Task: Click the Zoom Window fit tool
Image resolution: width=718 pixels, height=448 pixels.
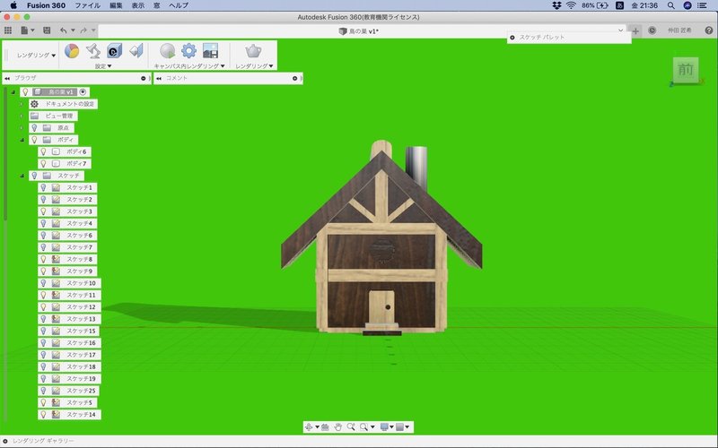Action: (364, 427)
